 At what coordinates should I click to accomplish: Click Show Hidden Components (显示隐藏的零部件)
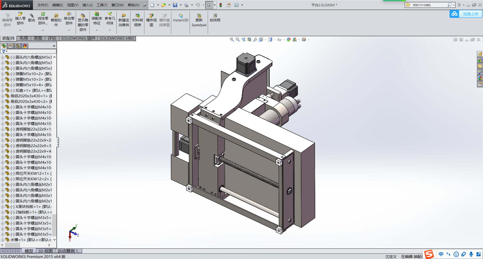(x=83, y=22)
